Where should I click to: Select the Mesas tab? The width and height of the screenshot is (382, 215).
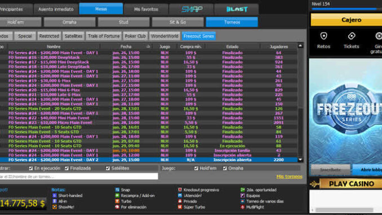tap(101, 9)
